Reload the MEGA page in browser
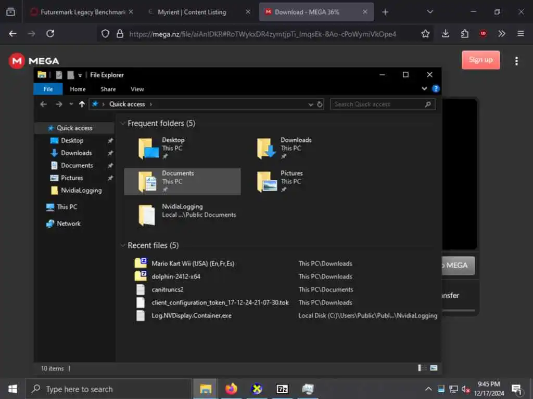533x399 pixels. point(50,34)
